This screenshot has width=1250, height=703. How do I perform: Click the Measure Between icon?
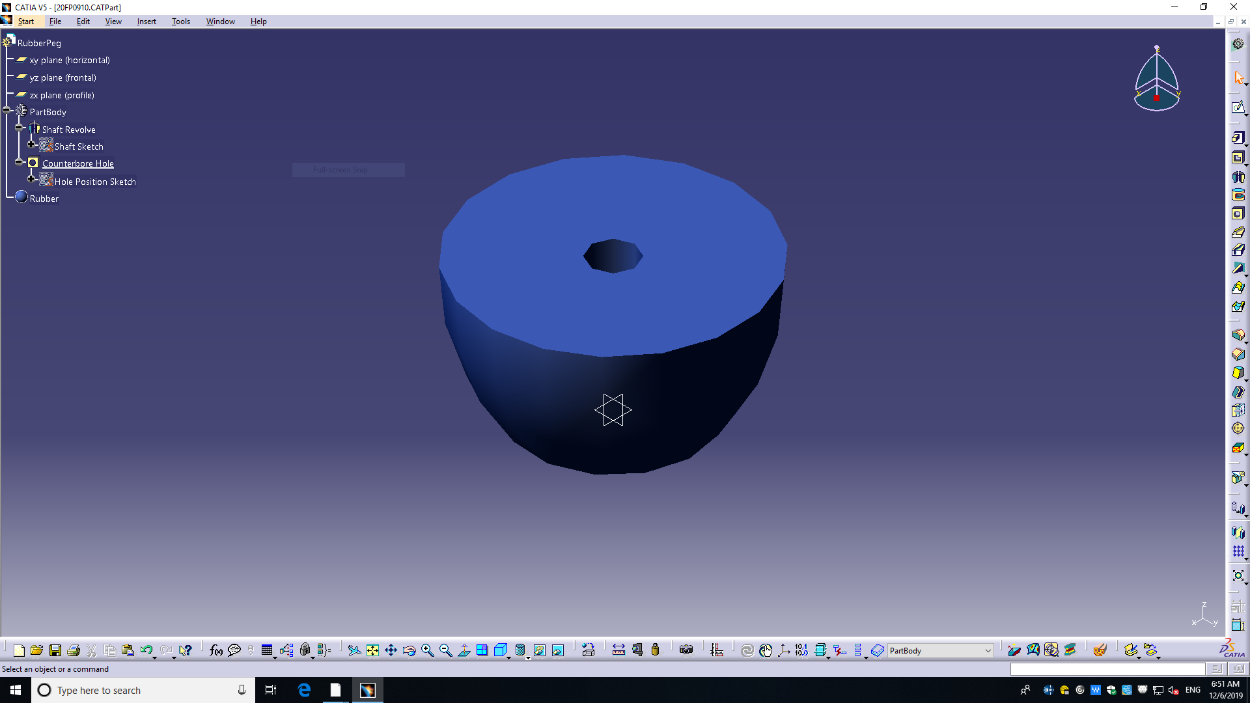618,650
